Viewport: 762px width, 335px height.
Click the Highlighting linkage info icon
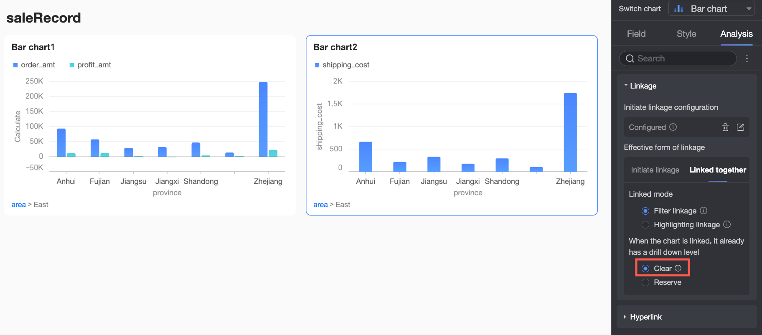coord(727,224)
